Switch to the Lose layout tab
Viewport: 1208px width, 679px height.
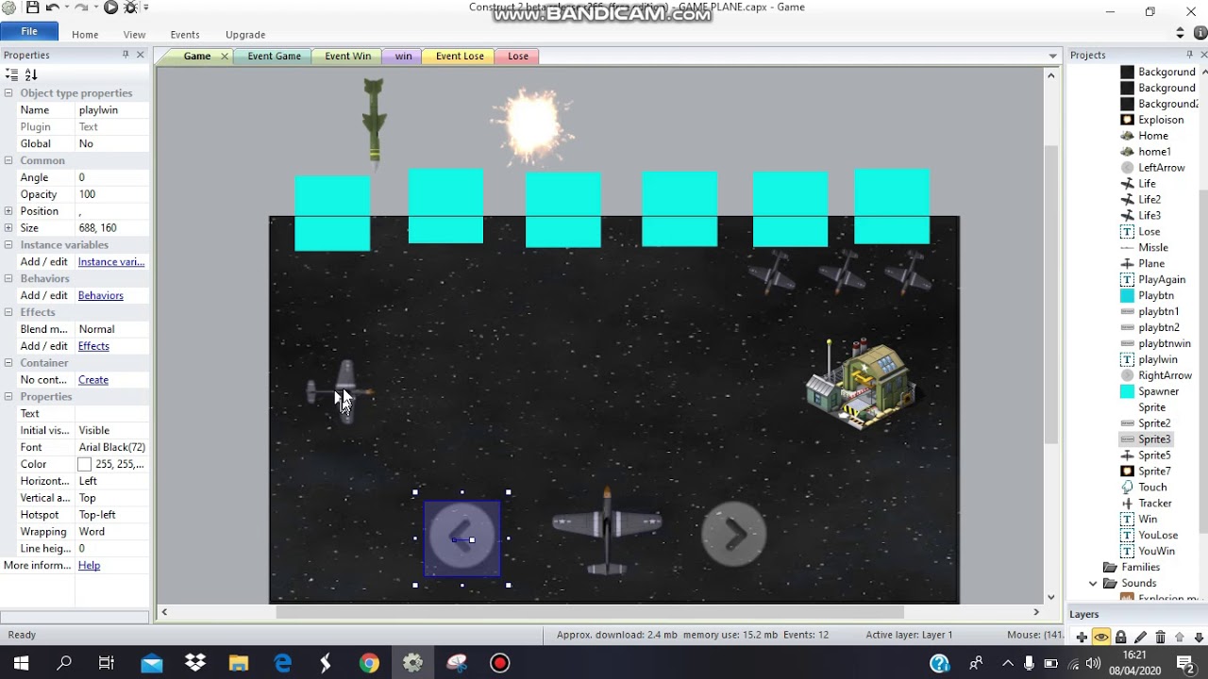pos(518,56)
